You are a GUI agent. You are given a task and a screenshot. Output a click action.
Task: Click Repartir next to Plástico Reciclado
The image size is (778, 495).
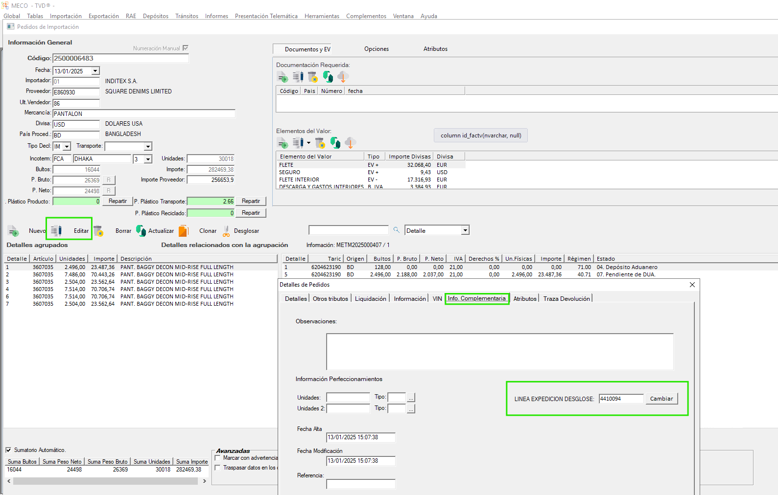(x=251, y=213)
